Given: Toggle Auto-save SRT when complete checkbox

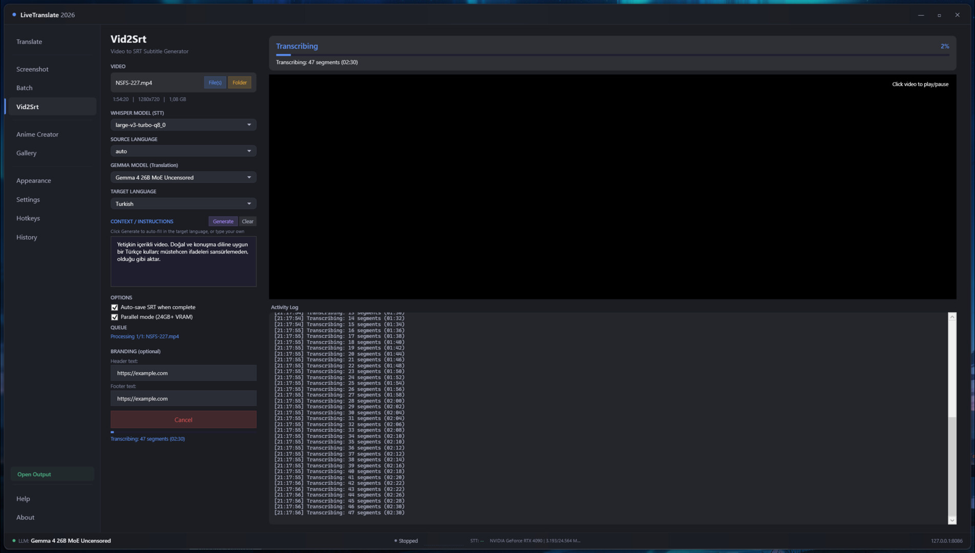Looking at the screenshot, I should [115, 307].
